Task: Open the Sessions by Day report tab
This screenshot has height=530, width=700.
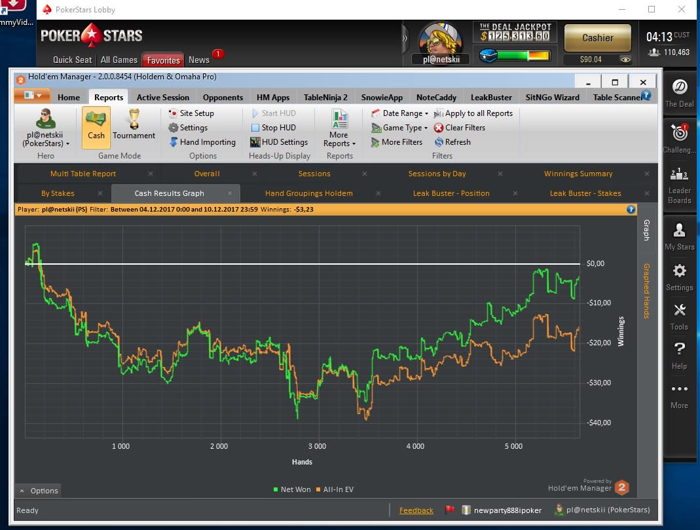Action: tap(437, 174)
